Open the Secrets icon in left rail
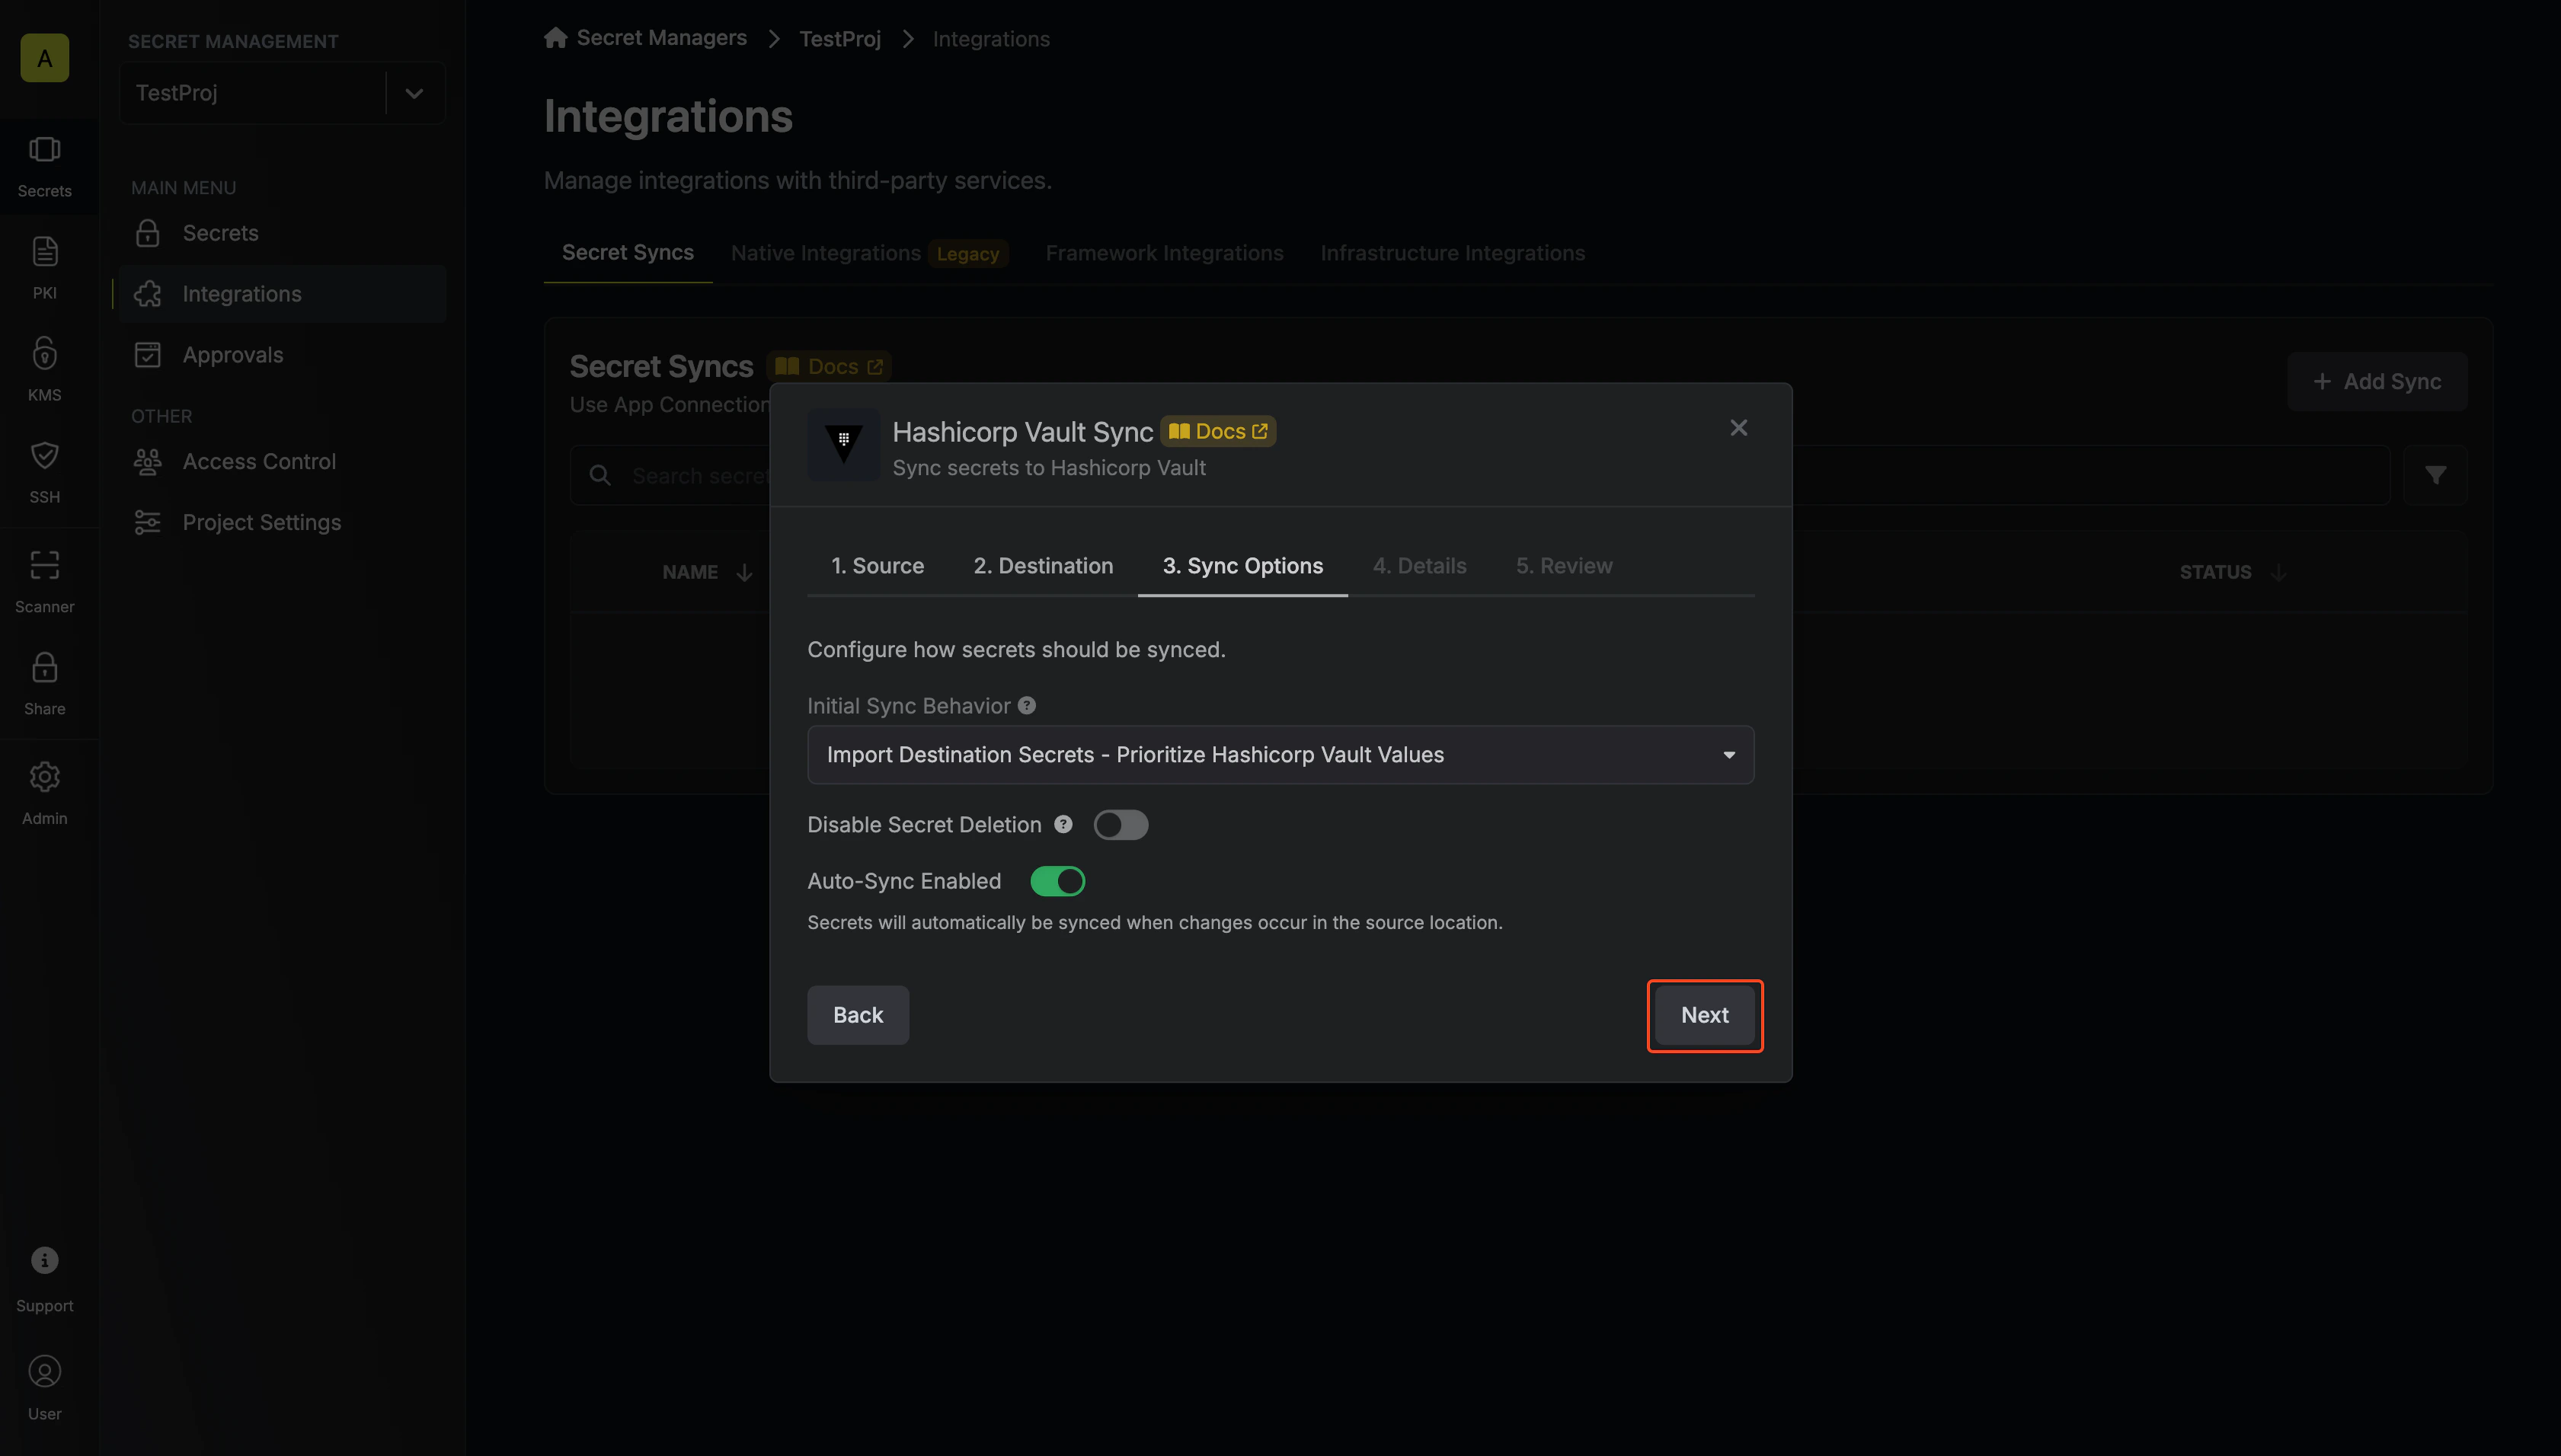Screen dimensions: 2561x1456 44,150
